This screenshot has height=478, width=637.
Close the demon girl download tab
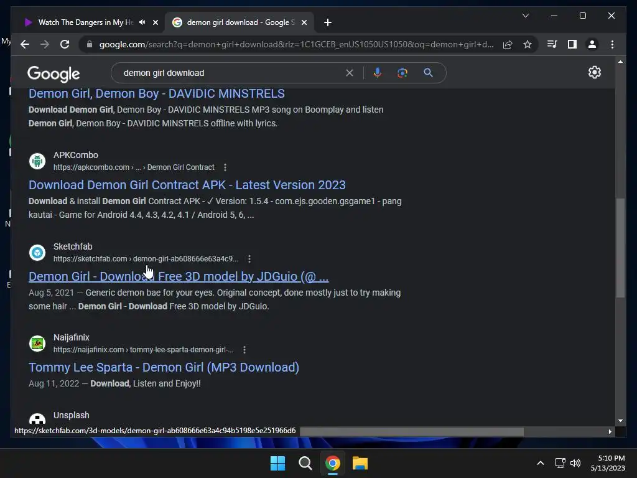coord(304,22)
